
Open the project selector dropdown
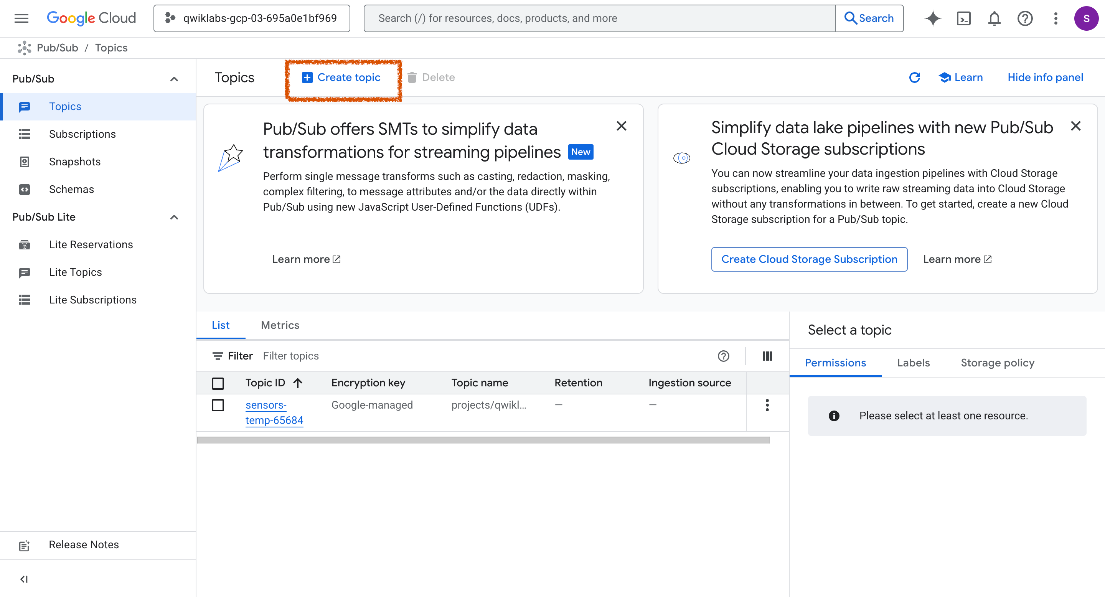(252, 18)
